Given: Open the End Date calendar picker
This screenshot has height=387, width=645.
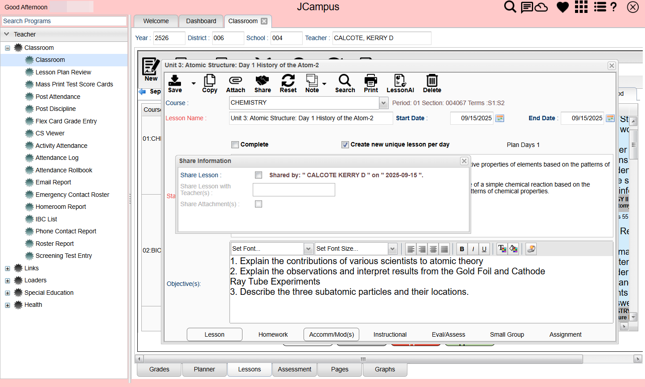Looking at the screenshot, I should click(x=610, y=118).
